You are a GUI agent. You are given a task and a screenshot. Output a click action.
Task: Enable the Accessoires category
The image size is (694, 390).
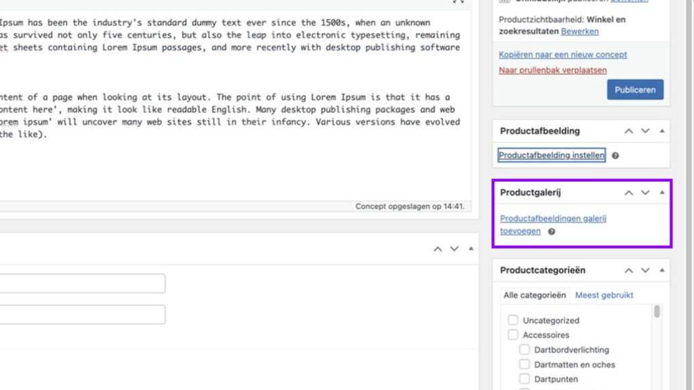[512, 334]
